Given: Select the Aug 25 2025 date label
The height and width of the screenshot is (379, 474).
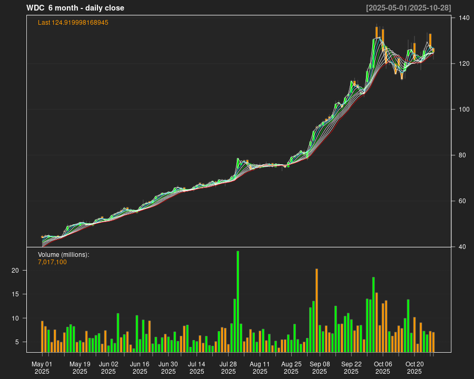Looking at the screenshot, I should [291, 367].
